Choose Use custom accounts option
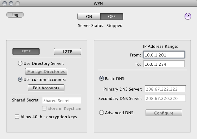 [x=20, y=79]
